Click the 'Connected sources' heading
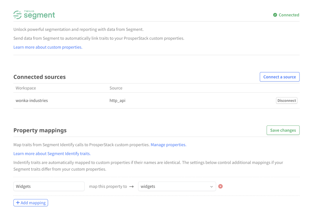This screenshot has height=217, width=313. 40,77
